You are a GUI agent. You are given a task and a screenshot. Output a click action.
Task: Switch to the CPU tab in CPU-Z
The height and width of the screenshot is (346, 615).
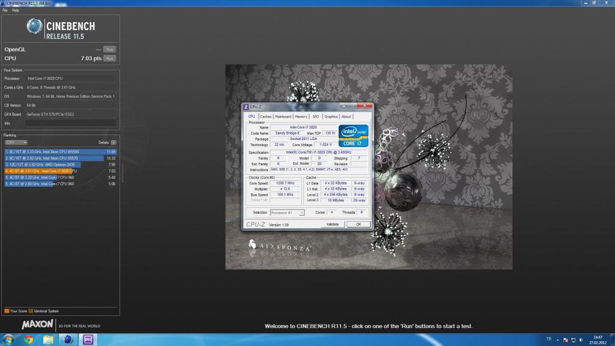click(252, 117)
